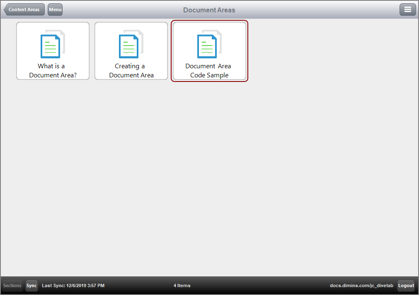Select the "Creating a Document Area" label

(x=131, y=71)
